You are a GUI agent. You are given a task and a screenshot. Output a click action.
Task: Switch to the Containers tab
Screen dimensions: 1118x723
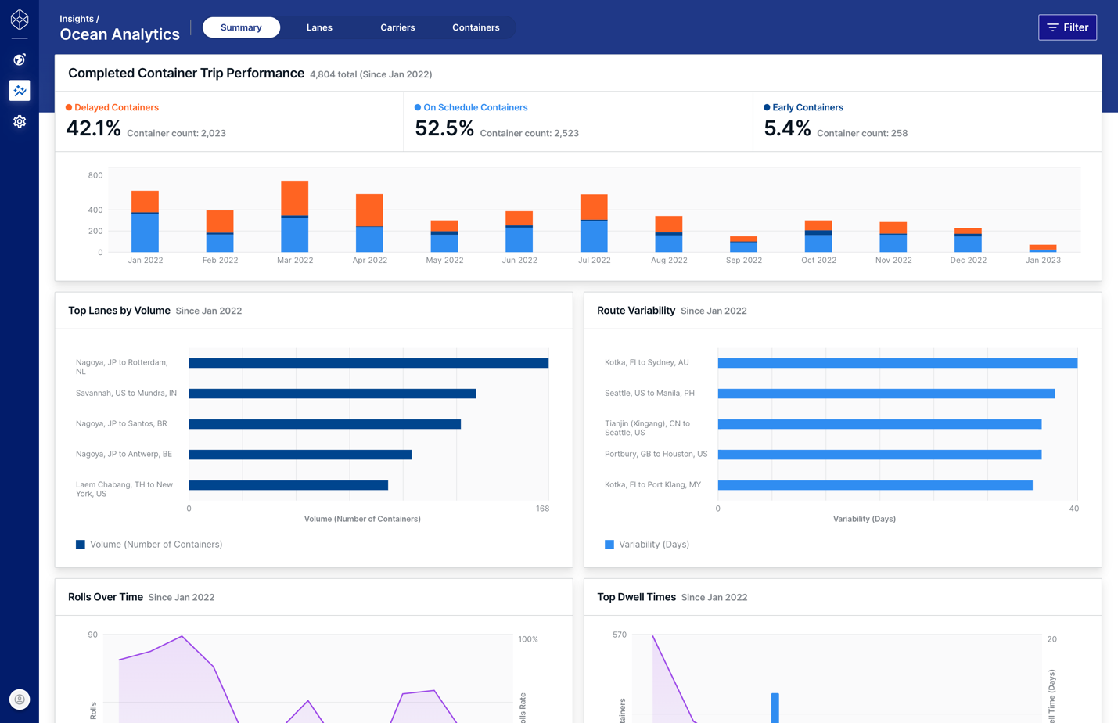coord(476,27)
